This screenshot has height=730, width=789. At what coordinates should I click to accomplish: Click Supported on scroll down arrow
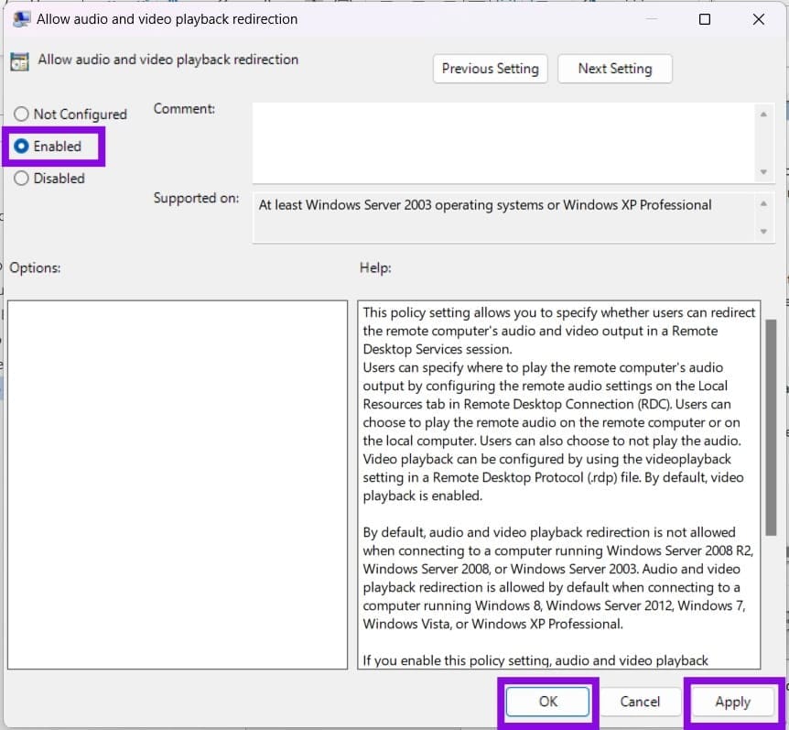(763, 232)
